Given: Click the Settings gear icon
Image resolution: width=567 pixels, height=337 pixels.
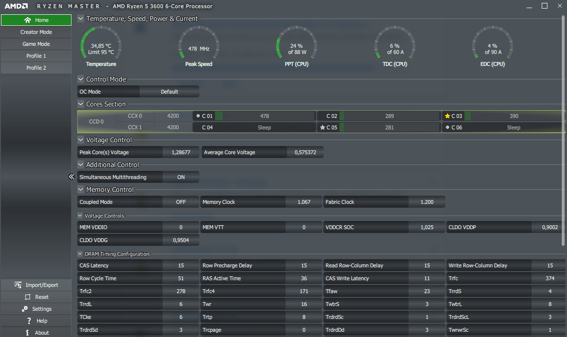Looking at the screenshot, I should point(25,309).
